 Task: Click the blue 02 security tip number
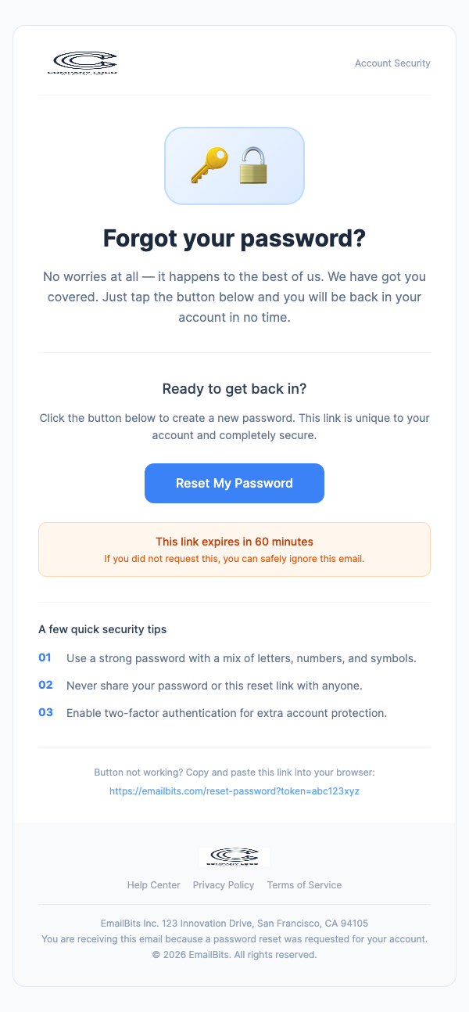click(45, 686)
